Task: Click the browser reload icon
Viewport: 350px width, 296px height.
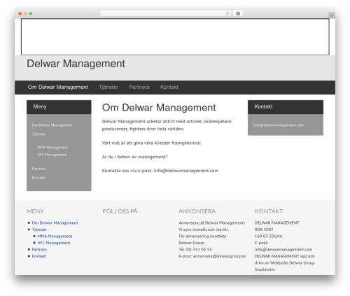Action: pyautogui.click(x=227, y=14)
